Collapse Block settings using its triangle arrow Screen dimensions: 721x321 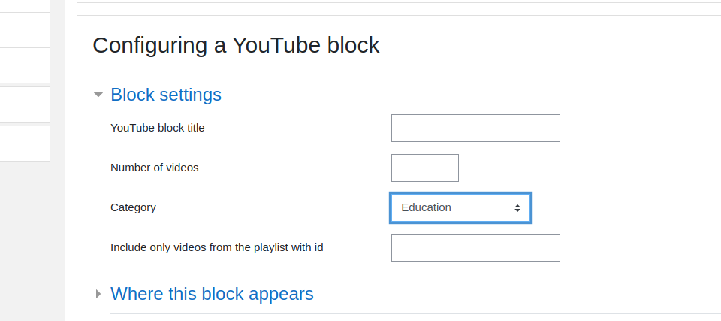[x=98, y=95]
